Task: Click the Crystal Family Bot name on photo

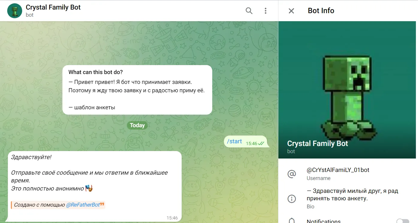Action: pos(318,144)
